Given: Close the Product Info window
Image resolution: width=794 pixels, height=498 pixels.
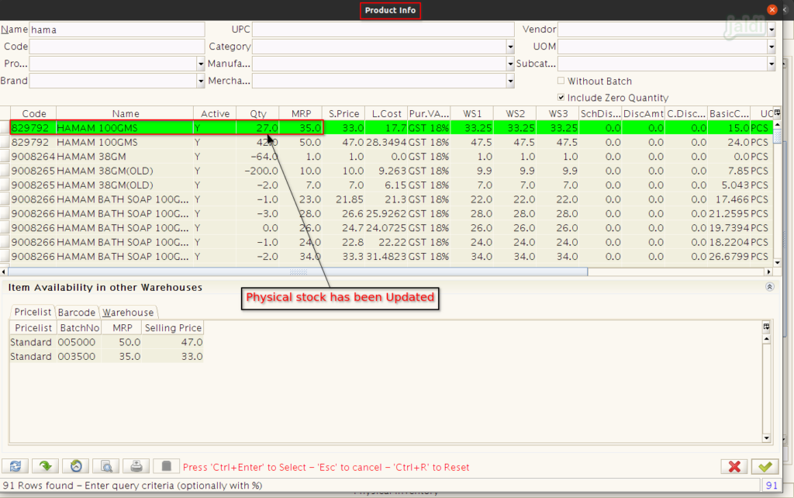Looking at the screenshot, I should coord(772,9).
